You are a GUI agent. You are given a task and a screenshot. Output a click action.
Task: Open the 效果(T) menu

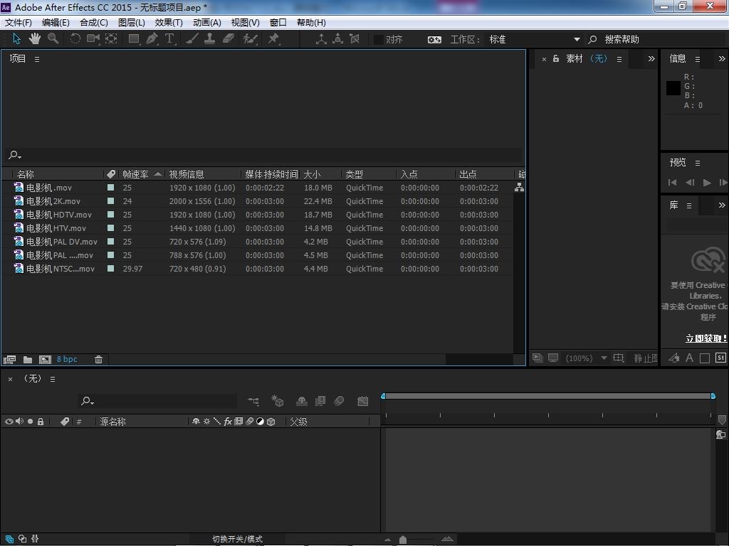pos(168,22)
